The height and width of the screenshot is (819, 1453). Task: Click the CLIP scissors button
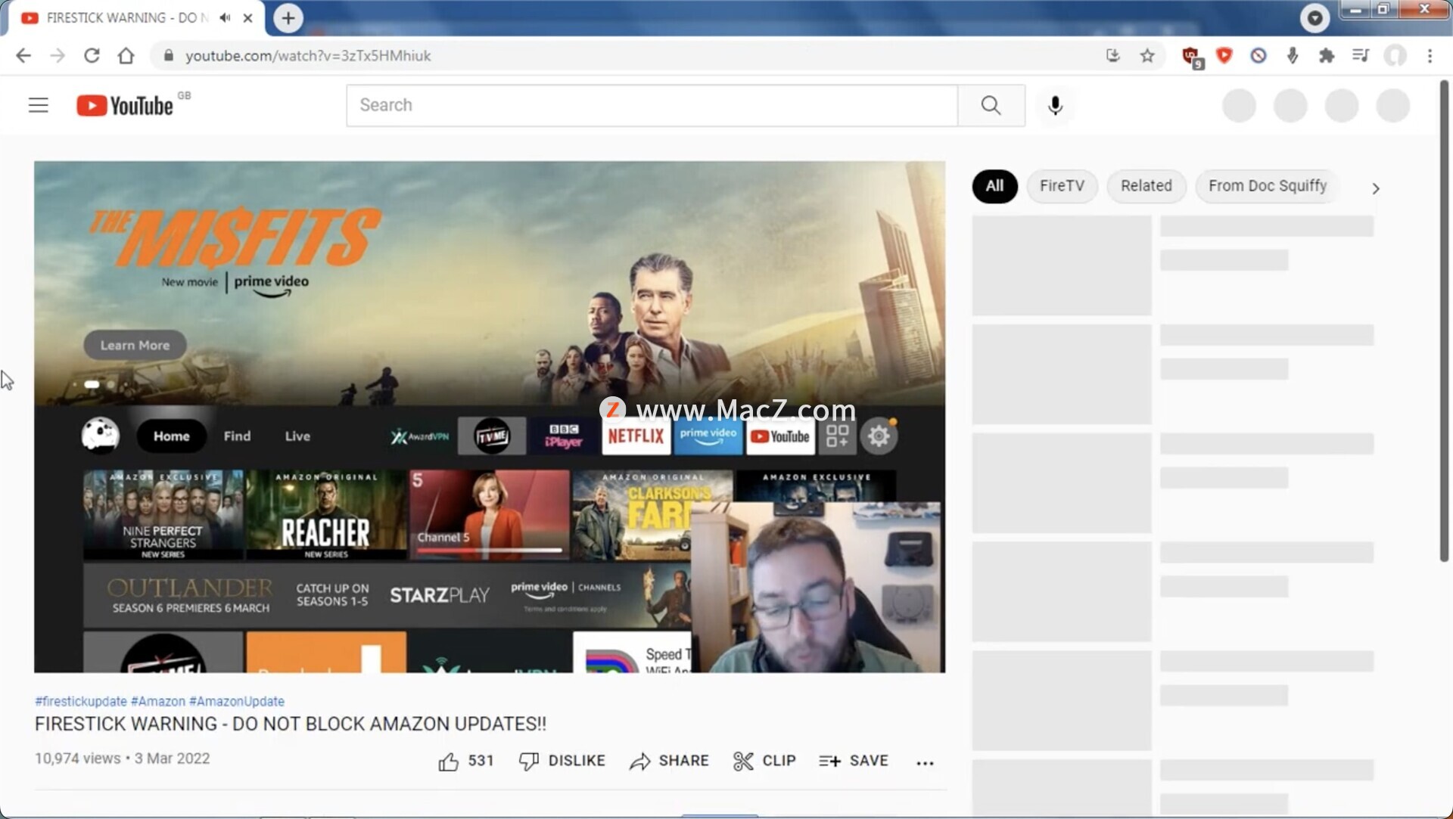click(764, 761)
